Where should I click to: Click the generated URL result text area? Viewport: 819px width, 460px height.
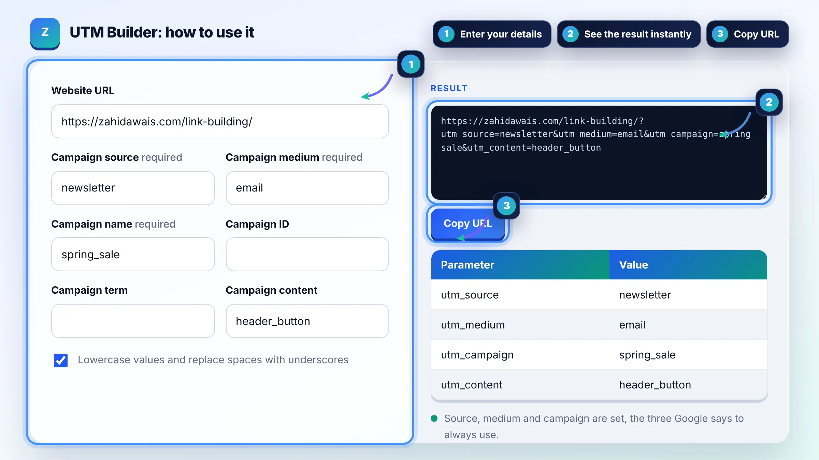click(x=599, y=153)
